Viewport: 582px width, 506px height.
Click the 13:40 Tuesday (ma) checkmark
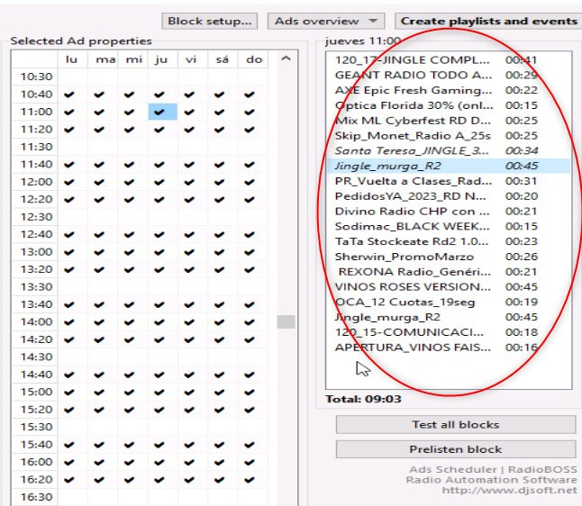(99, 305)
